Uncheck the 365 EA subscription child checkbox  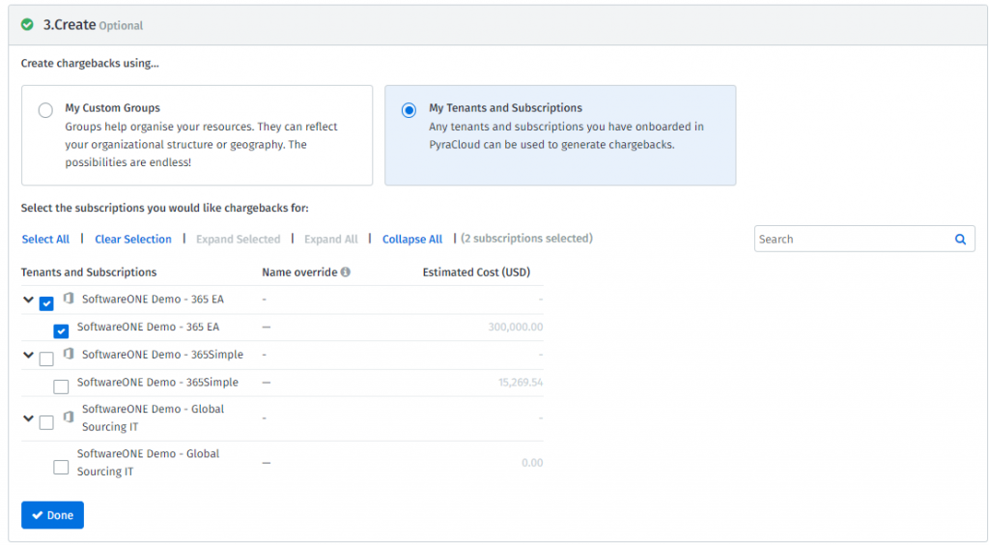[61, 330]
